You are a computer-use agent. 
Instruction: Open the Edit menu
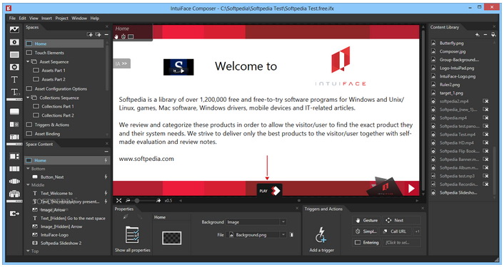pos(22,19)
